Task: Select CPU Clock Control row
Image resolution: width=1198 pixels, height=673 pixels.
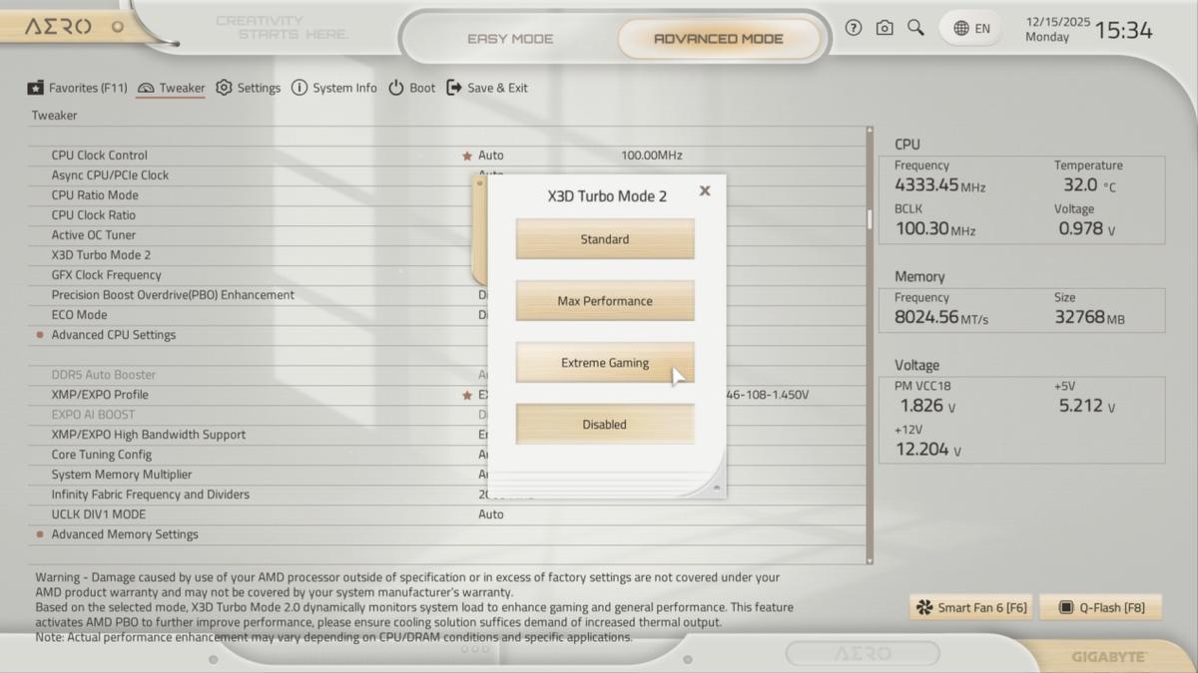Action: [447, 156]
